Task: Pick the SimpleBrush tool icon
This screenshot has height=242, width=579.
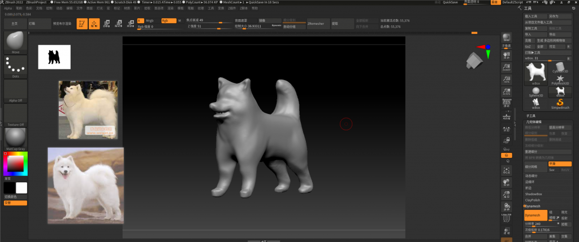Action: (x=560, y=102)
